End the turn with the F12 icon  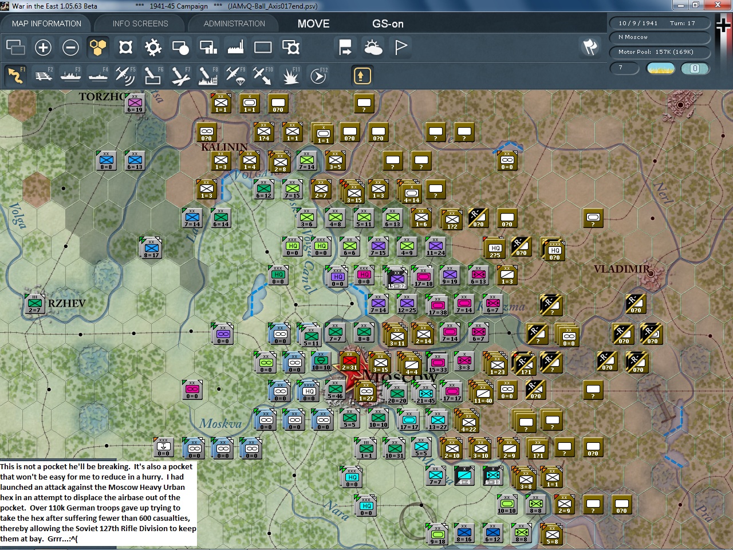(318, 76)
